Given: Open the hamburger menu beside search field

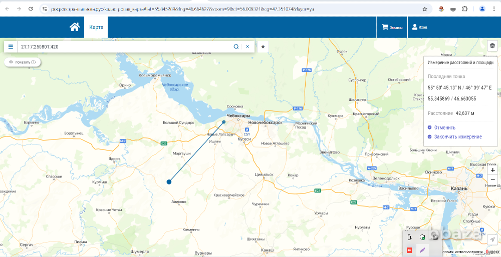Looking at the screenshot, I should (x=11, y=46).
